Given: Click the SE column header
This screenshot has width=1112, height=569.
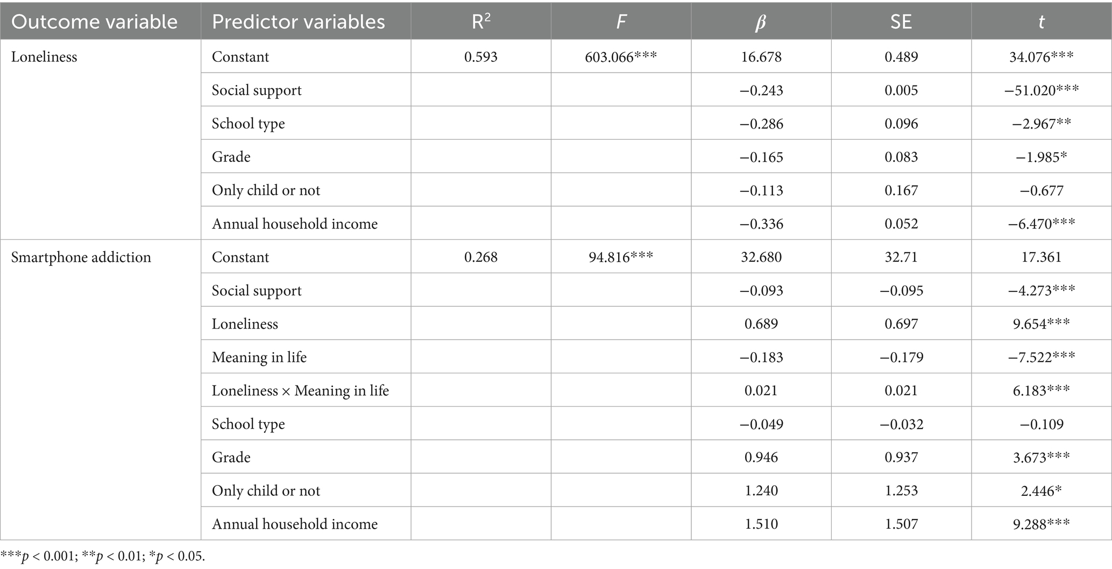Looking at the screenshot, I should 901,22.
